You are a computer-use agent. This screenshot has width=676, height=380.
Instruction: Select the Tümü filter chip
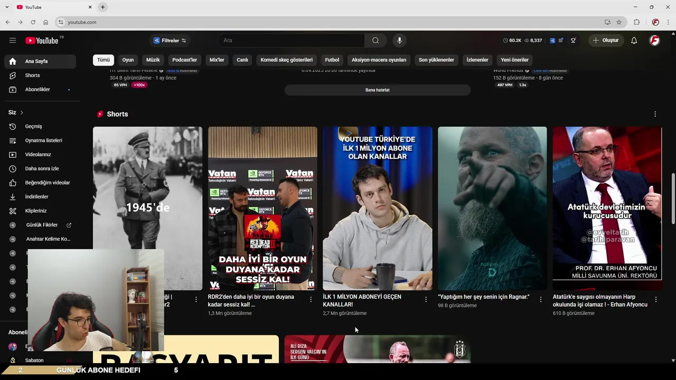(104, 60)
